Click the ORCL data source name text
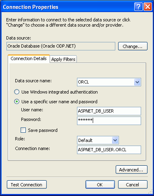 tap(83, 82)
